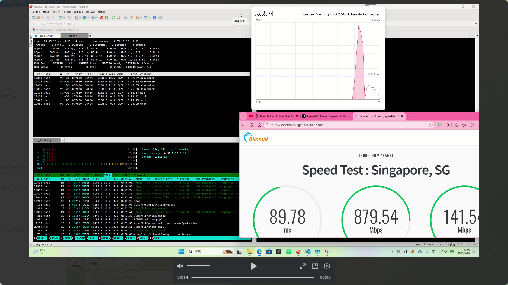
Task: Click the browser Back arrow
Action: [x=243, y=125]
